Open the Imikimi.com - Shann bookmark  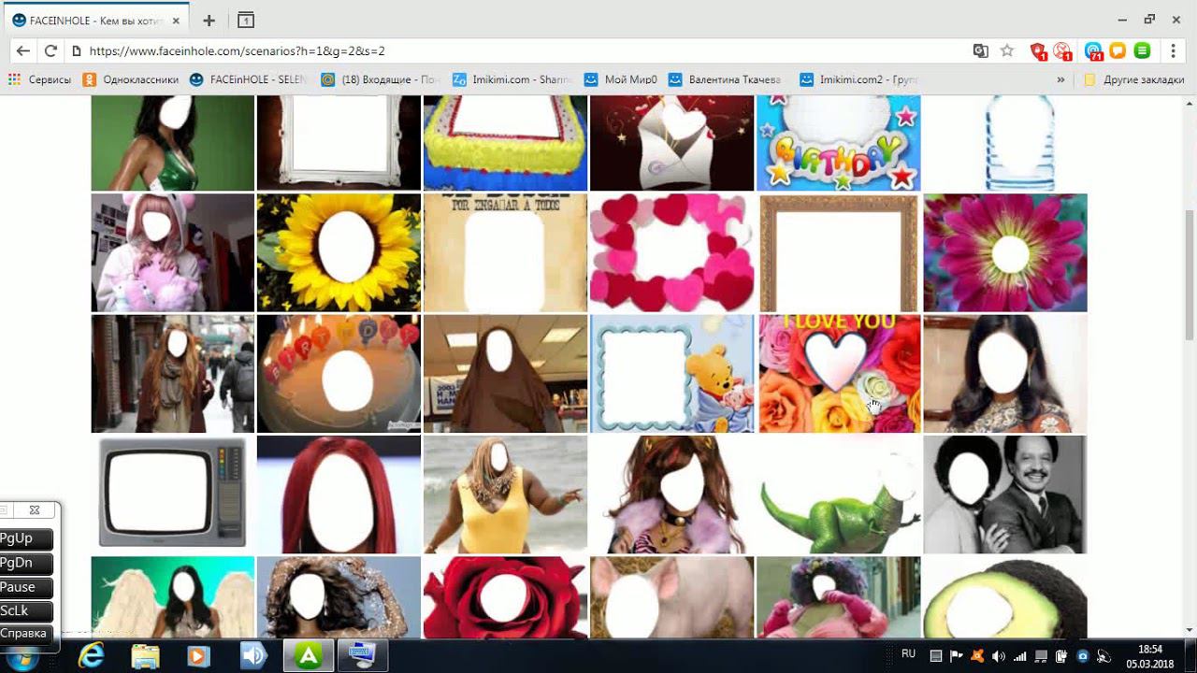[x=512, y=79]
